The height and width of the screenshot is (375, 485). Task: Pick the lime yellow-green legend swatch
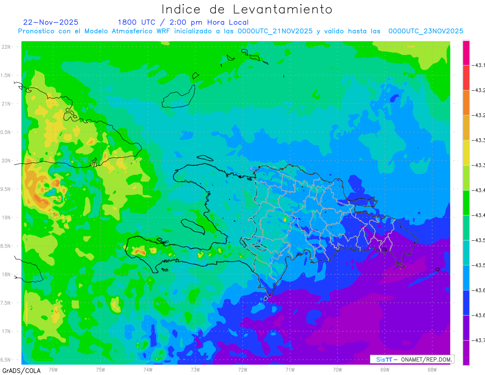pyautogui.click(x=466, y=178)
